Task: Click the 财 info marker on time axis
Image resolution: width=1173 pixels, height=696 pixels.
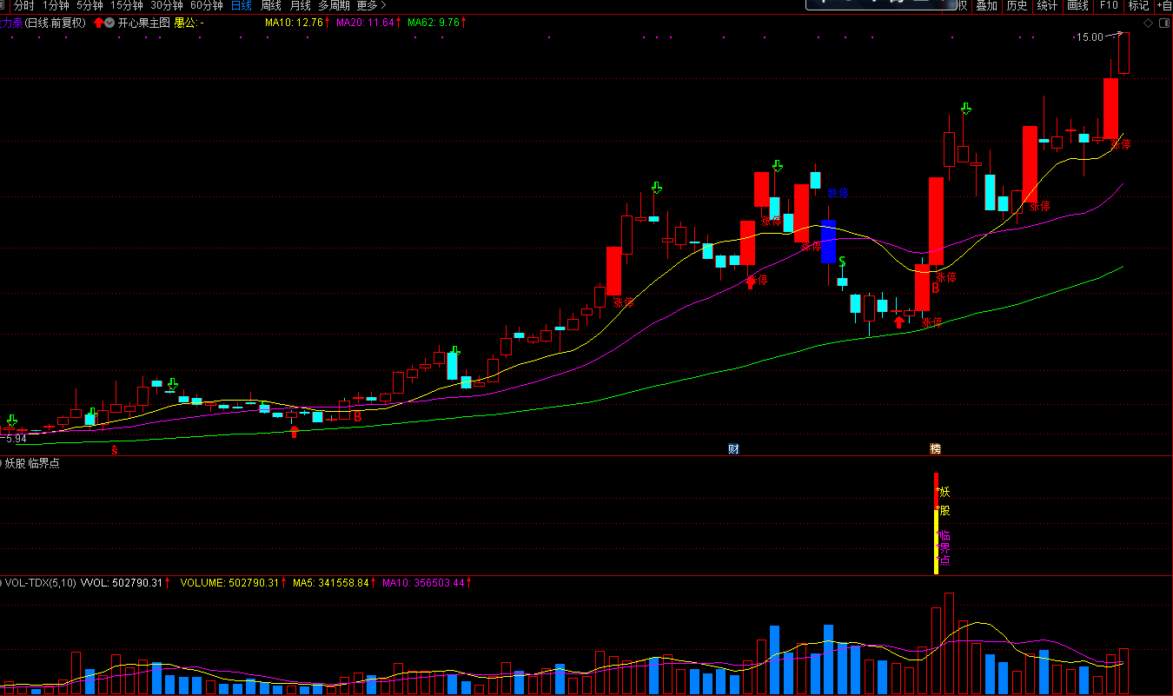Action: [733, 449]
